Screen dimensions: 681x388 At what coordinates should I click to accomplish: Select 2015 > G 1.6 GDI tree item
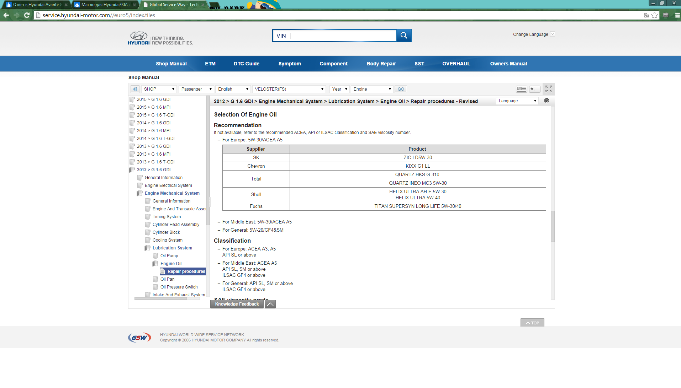click(154, 99)
